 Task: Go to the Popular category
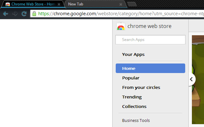(x=131, y=78)
